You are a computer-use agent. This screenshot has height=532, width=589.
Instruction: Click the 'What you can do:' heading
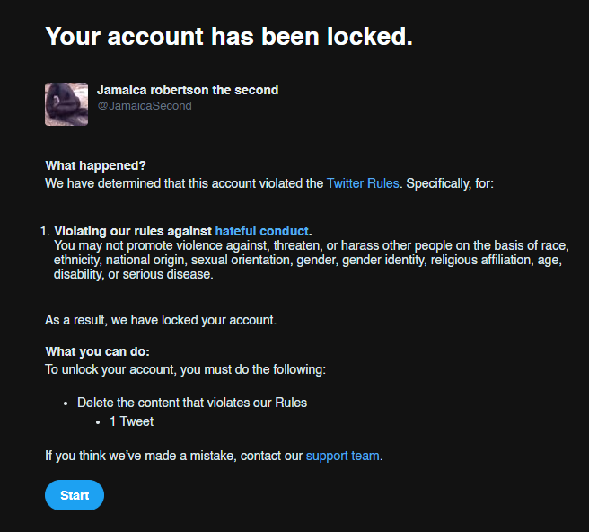(97, 351)
